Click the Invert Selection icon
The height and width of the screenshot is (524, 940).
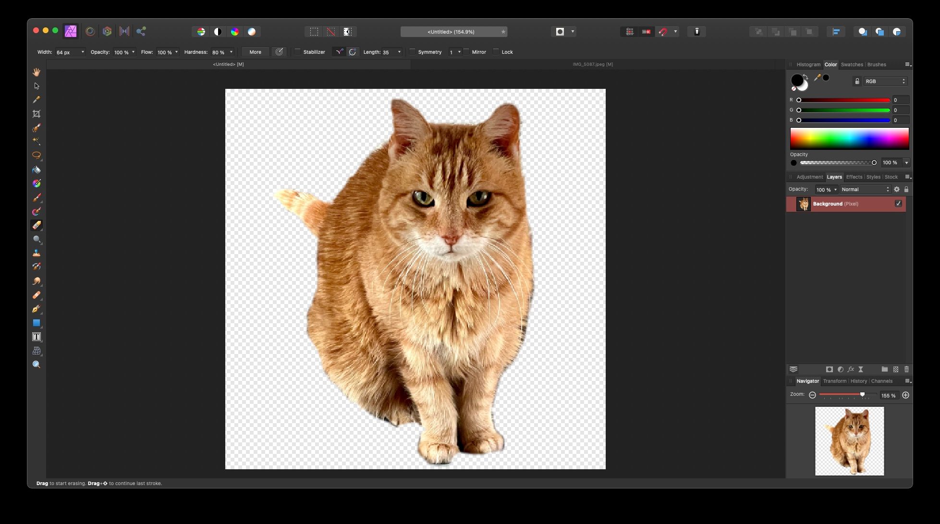[x=348, y=32]
